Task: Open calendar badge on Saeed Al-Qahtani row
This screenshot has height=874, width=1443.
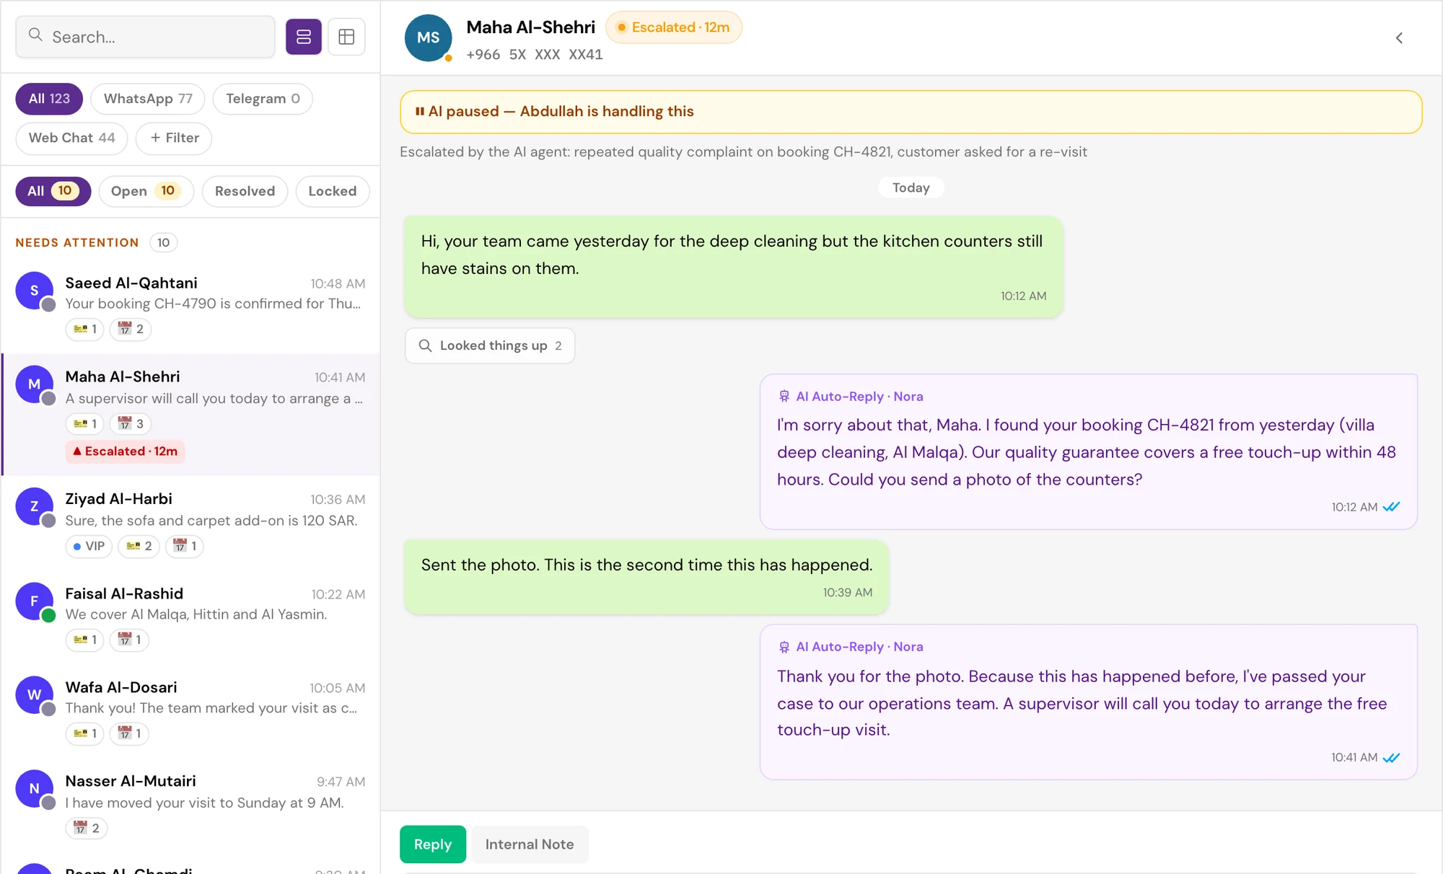Action: pyautogui.click(x=131, y=329)
